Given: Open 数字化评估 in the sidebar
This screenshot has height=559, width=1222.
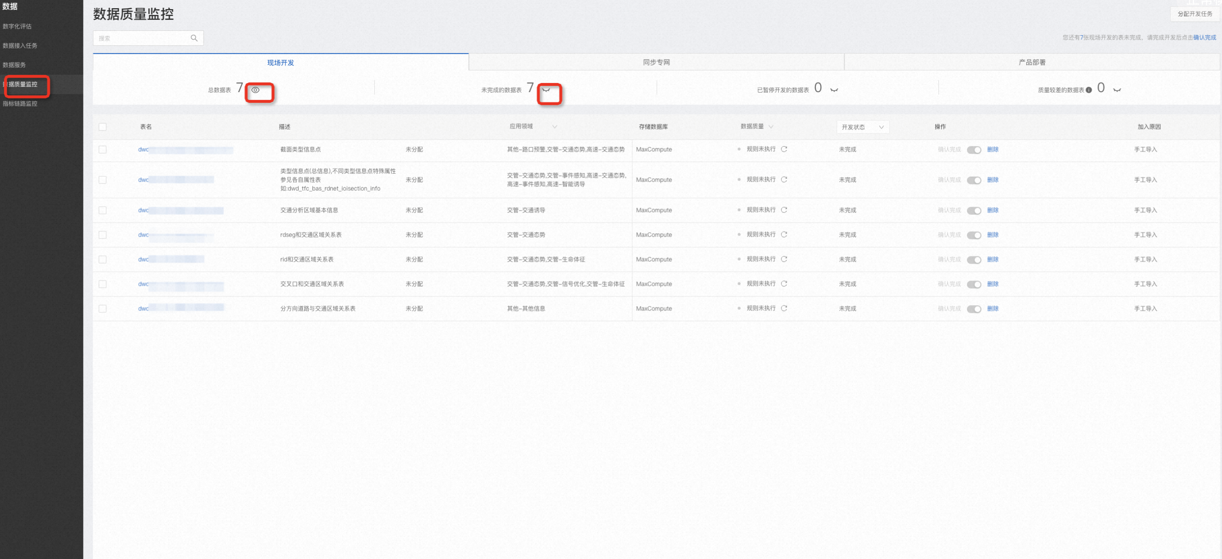Looking at the screenshot, I should pyautogui.click(x=17, y=27).
